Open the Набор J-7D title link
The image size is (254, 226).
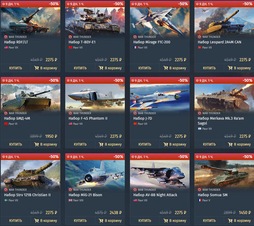pos(142,118)
